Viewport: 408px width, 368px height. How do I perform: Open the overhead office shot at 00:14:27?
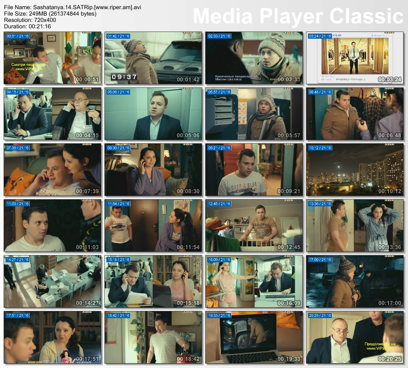point(53,281)
